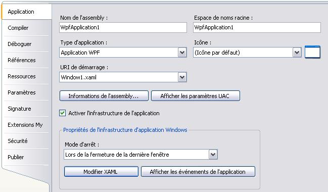Click the default icon preview image

tap(312, 52)
